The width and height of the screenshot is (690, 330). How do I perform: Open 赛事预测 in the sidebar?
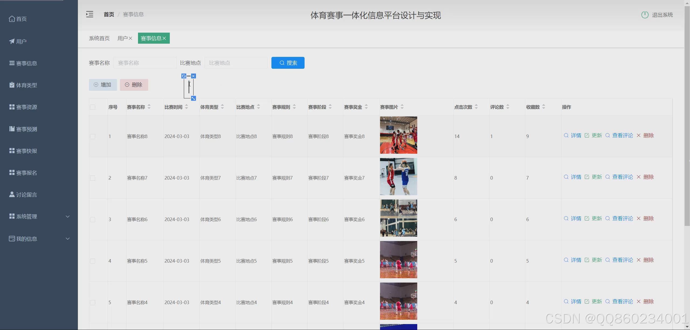tap(26, 129)
